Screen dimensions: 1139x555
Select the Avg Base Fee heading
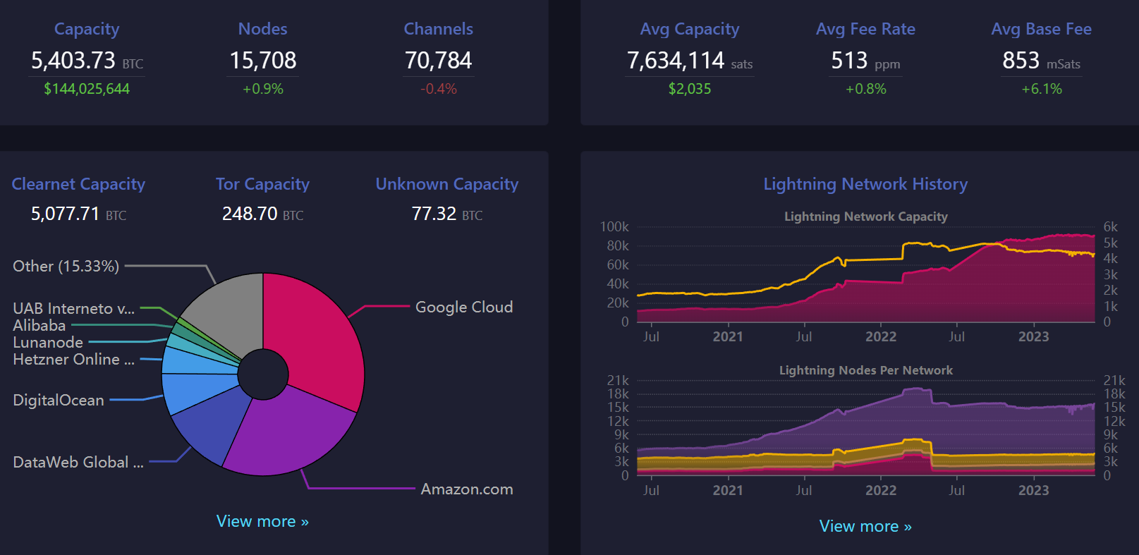click(1041, 29)
